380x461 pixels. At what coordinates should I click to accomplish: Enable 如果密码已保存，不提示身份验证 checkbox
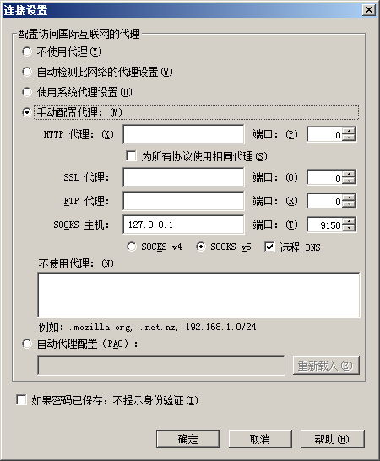[21, 400]
